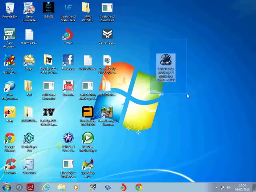Open the Action Center flag in tray
Screen dimensions: 256x192
222,187
